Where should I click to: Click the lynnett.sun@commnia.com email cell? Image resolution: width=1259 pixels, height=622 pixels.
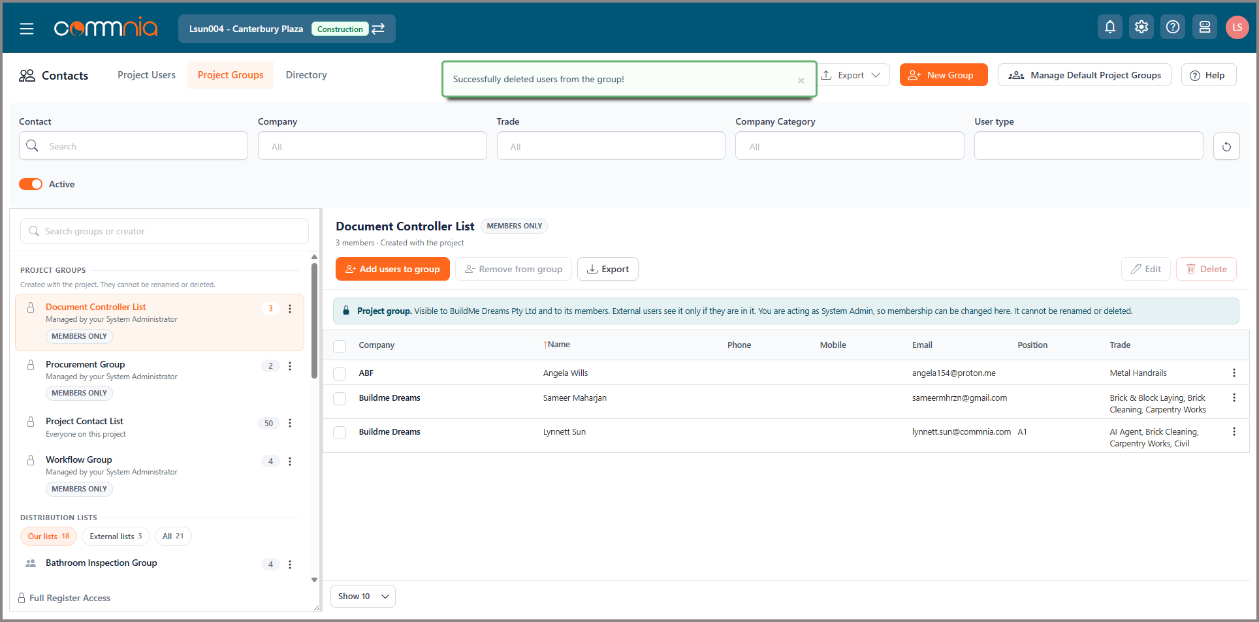(961, 431)
